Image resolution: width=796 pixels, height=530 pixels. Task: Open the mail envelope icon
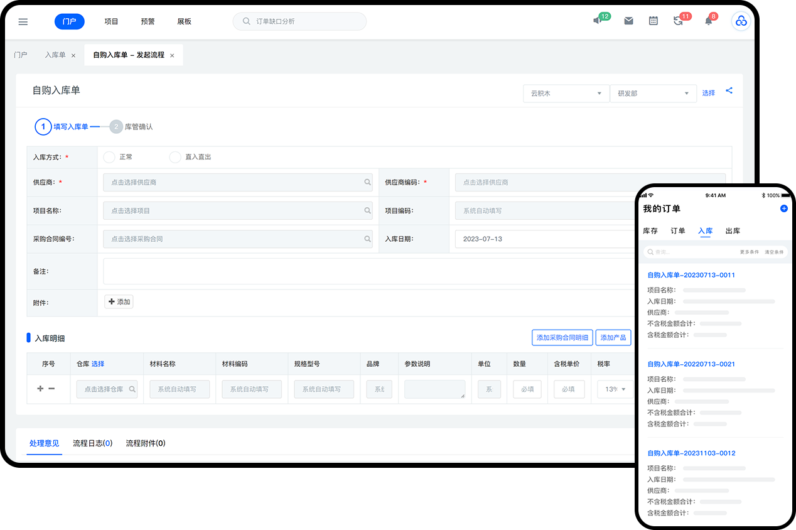click(628, 21)
